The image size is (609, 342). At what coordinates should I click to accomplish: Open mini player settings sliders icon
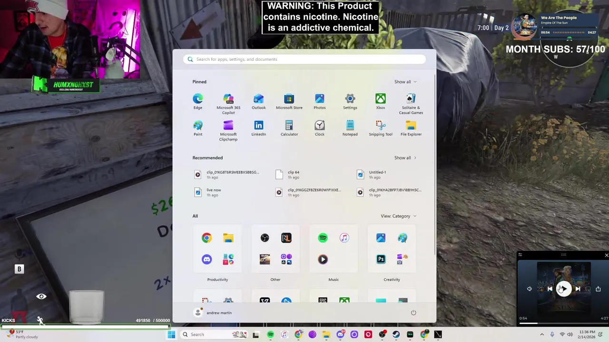coord(520,255)
